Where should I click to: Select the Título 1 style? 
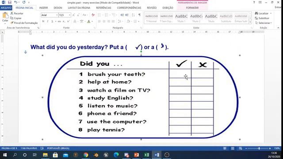coord(181,18)
